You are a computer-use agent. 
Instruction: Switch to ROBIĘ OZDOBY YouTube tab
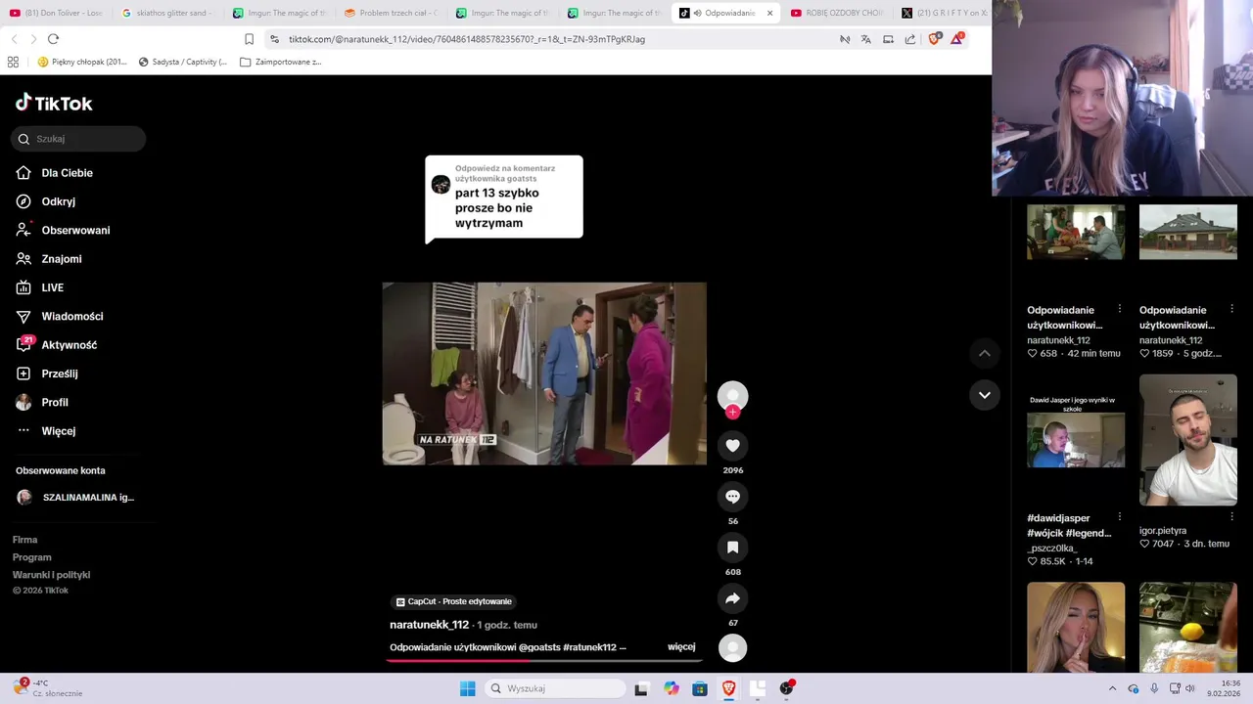pos(837,14)
